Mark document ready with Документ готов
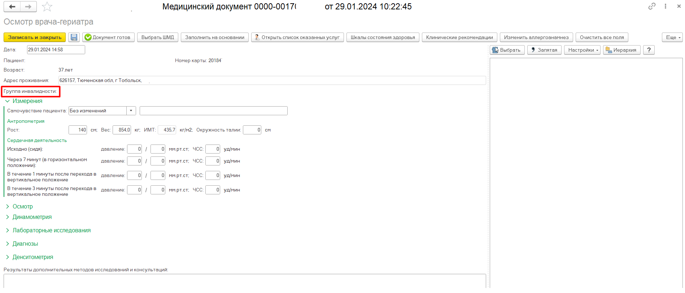This screenshot has height=293, width=685. click(x=108, y=38)
